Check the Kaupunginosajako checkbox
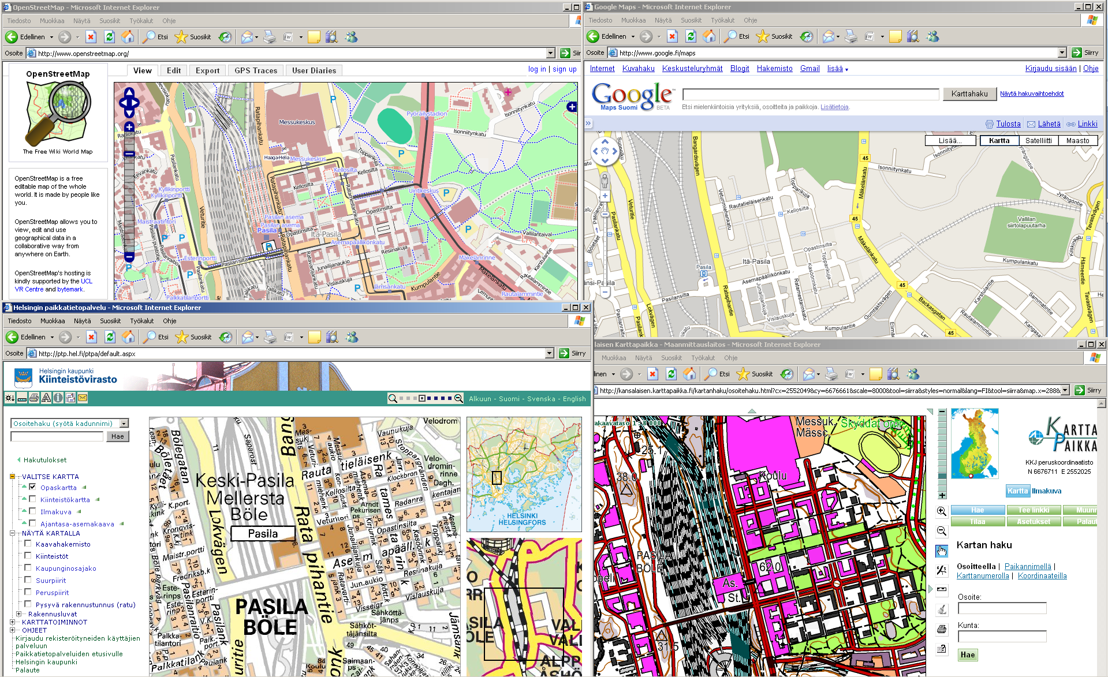This screenshot has width=1108, height=677. coord(28,568)
